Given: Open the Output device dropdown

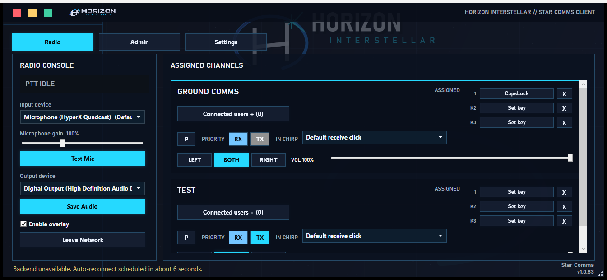Looking at the screenshot, I should [83, 188].
